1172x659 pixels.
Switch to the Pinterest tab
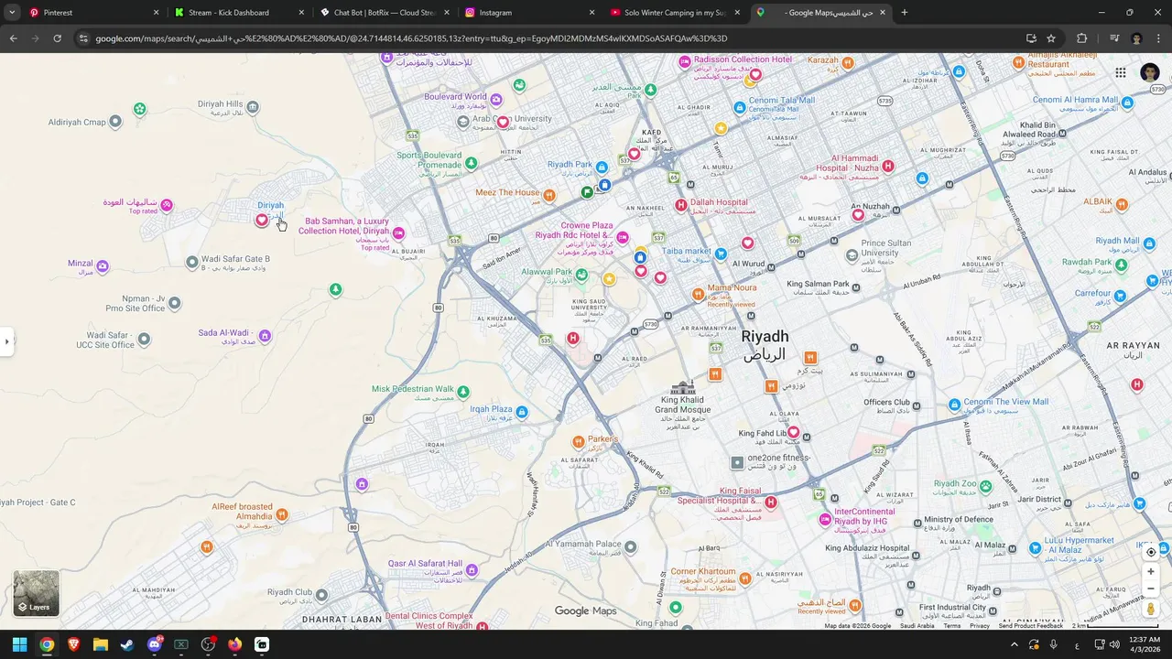coord(92,13)
